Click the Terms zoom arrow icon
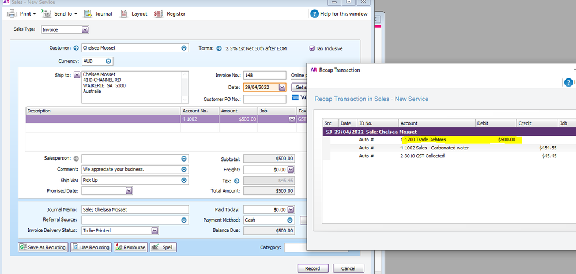Screen dimensions: 576x274 (219, 48)
